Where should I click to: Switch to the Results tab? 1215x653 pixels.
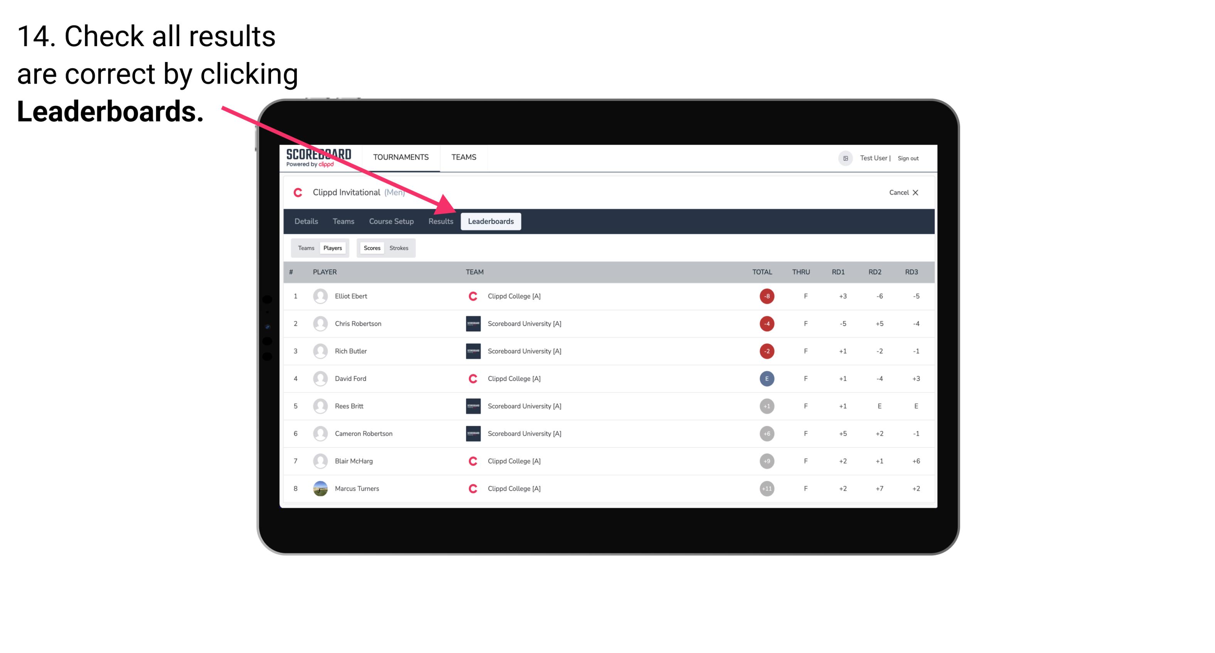(440, 221)
